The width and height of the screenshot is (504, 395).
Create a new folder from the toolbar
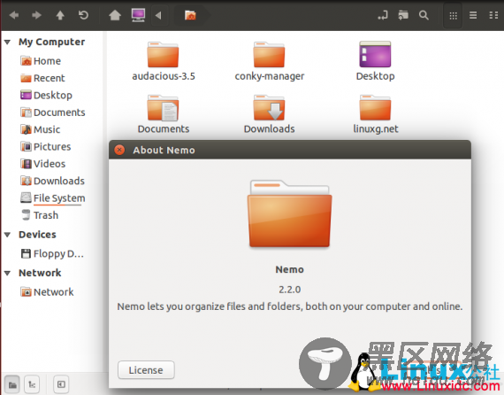(403, 15)
